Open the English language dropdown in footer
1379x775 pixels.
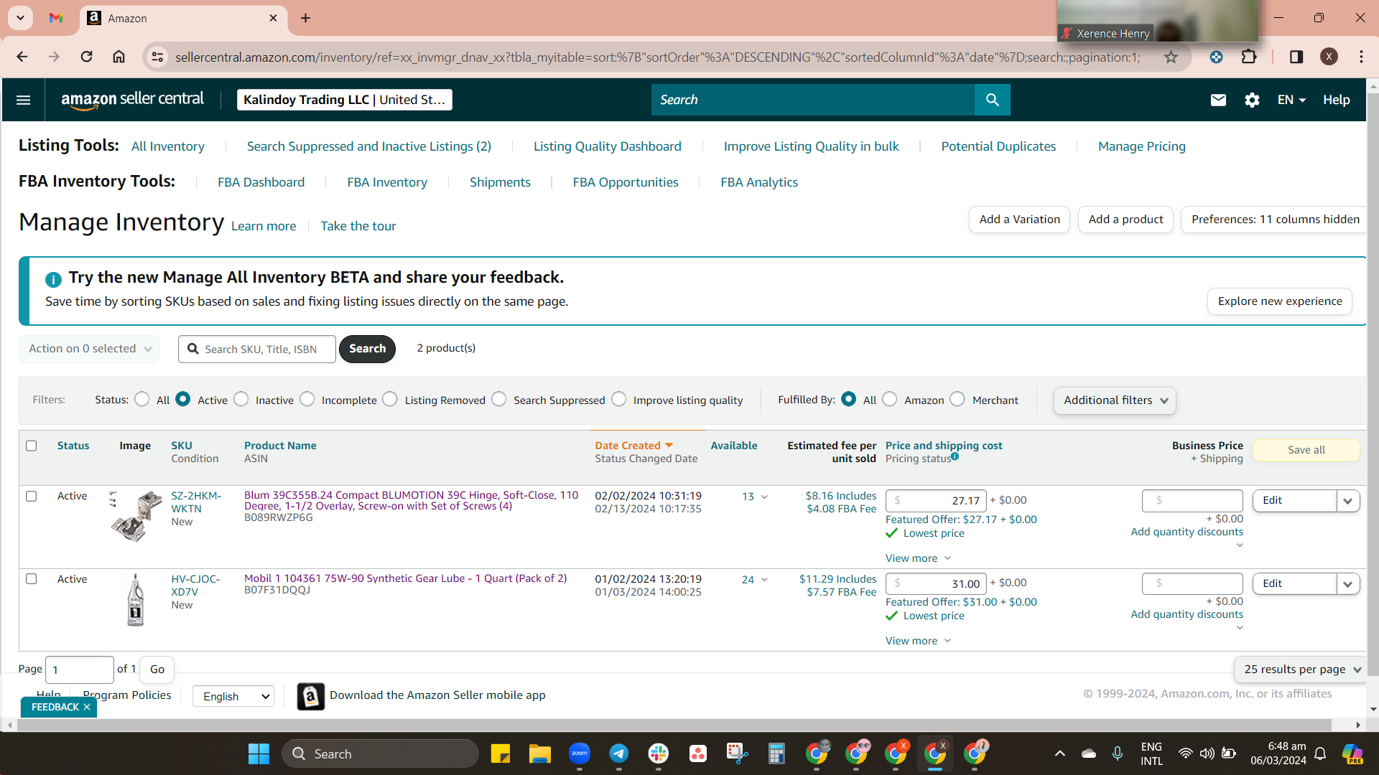coord(233,696)
